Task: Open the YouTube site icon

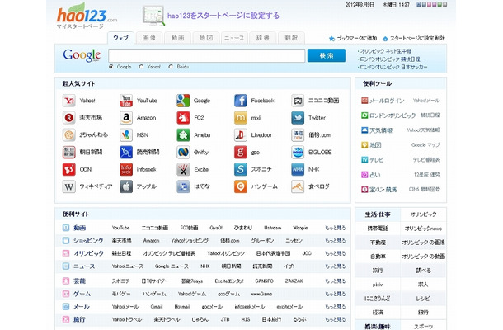Action: click(126, 101)
